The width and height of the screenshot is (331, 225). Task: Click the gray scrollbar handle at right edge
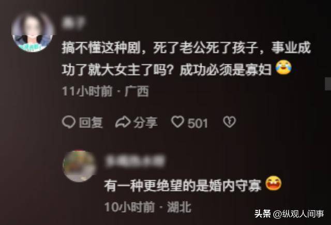pos(328,84)
